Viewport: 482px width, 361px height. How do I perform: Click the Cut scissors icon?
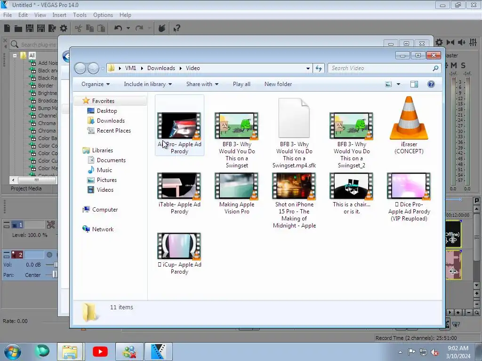click(x=79, y=28)
